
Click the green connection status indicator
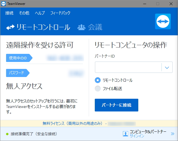point(7,134)
